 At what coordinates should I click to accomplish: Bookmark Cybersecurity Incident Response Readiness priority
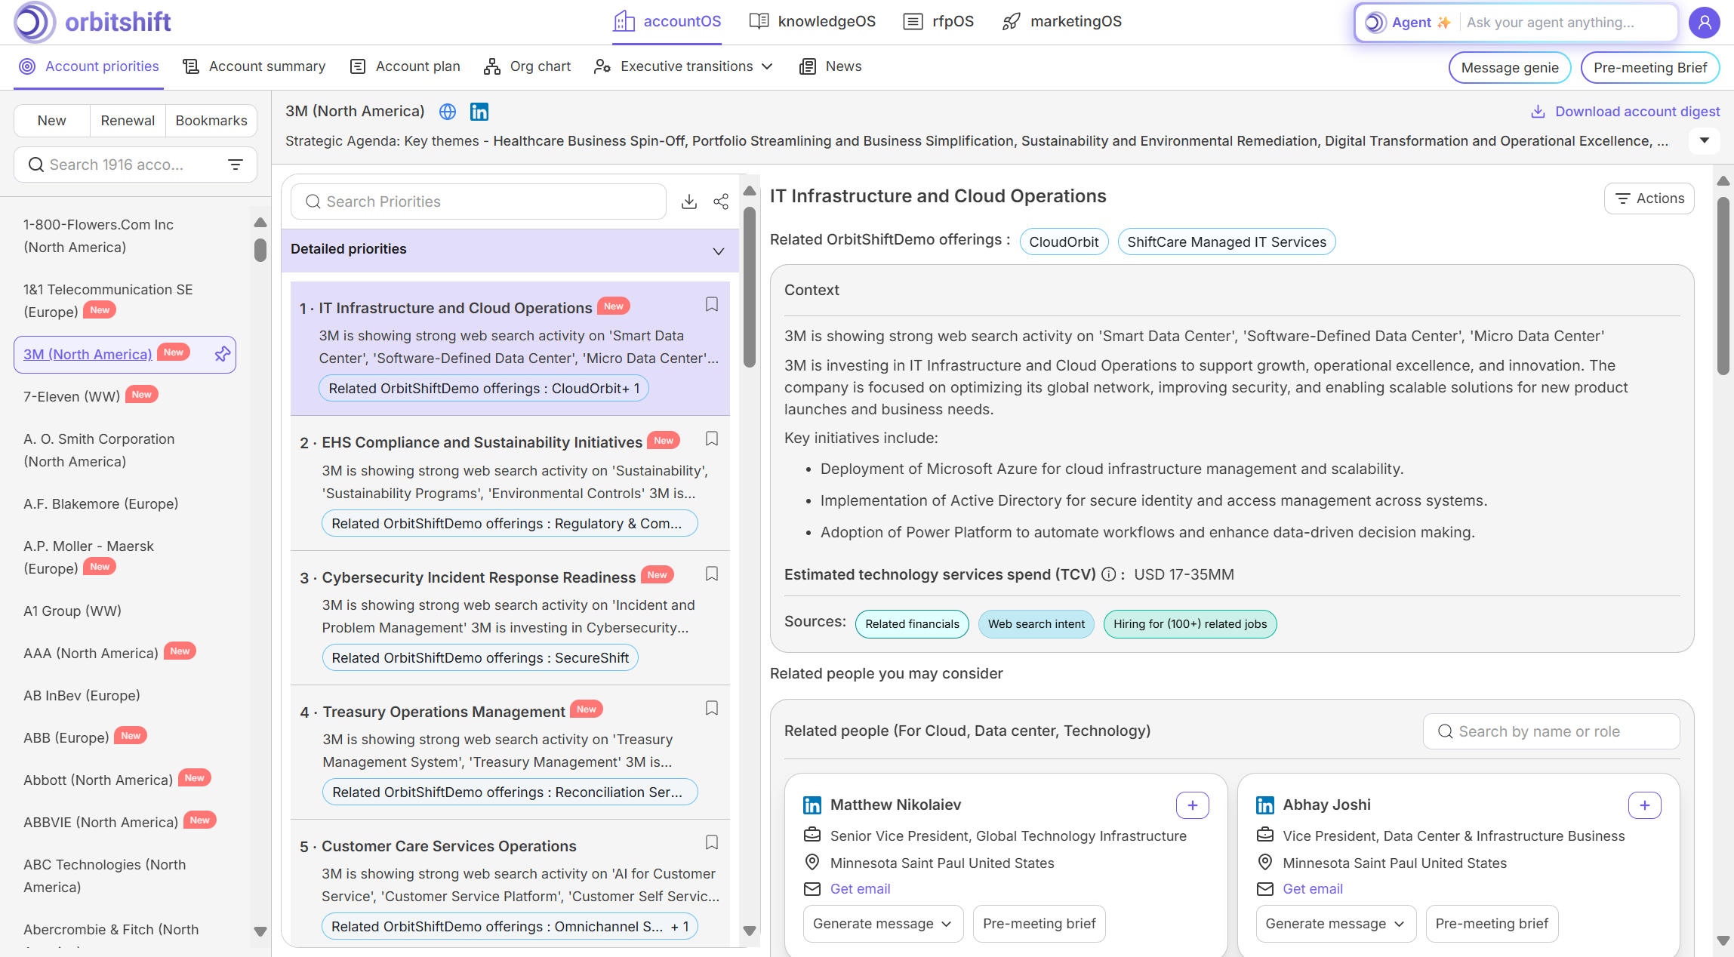tap(711, 574)
